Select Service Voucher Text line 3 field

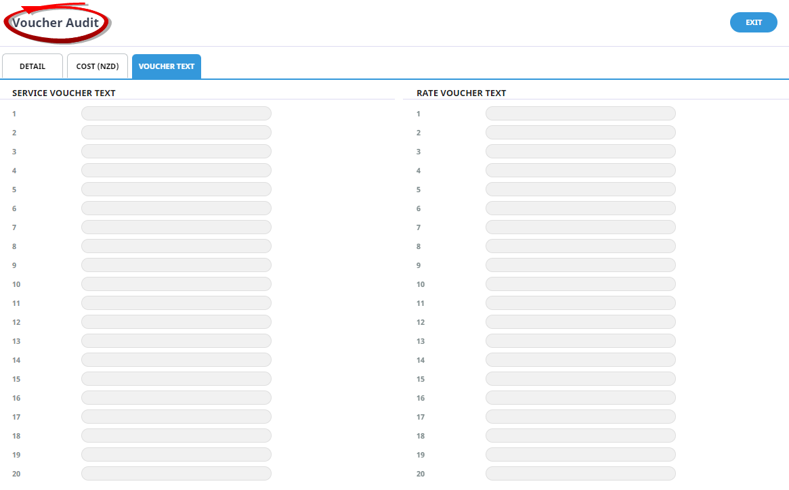coord(176,152)
